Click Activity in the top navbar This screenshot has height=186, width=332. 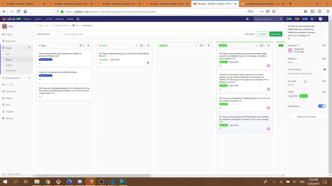(x=49, y=19)
